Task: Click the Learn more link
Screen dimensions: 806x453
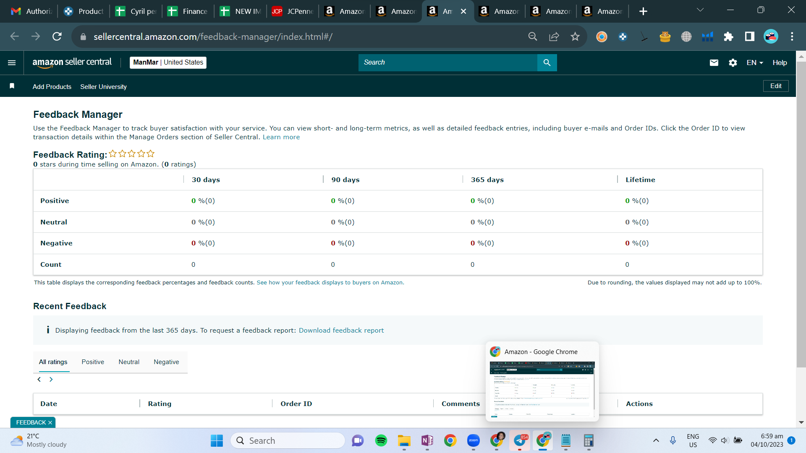Action: [281, 137]
